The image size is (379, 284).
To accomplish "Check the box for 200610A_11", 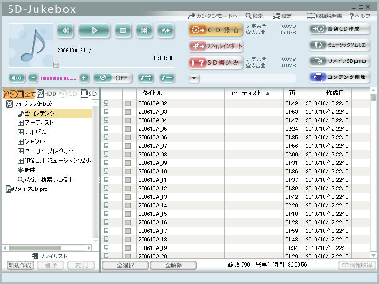I will pyautogui.click(x=127, y=180).
